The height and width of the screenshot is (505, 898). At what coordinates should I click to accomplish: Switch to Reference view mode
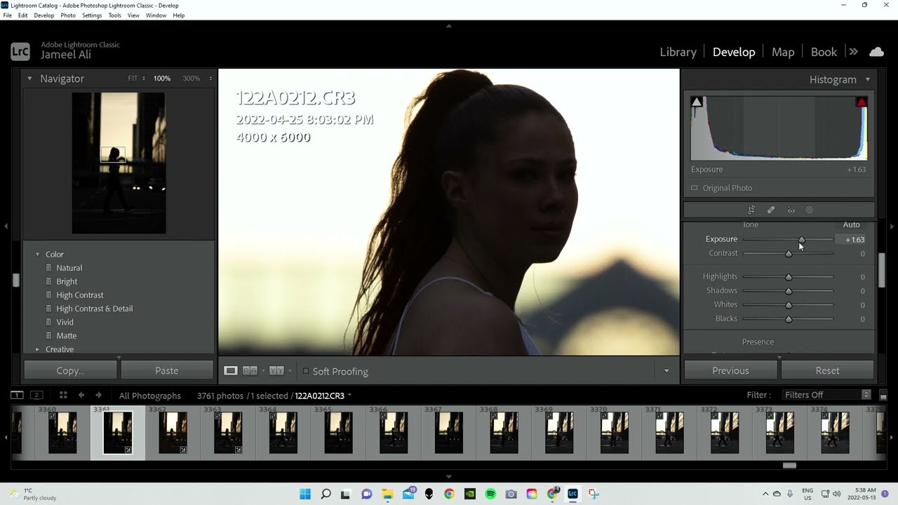(250, 371)
